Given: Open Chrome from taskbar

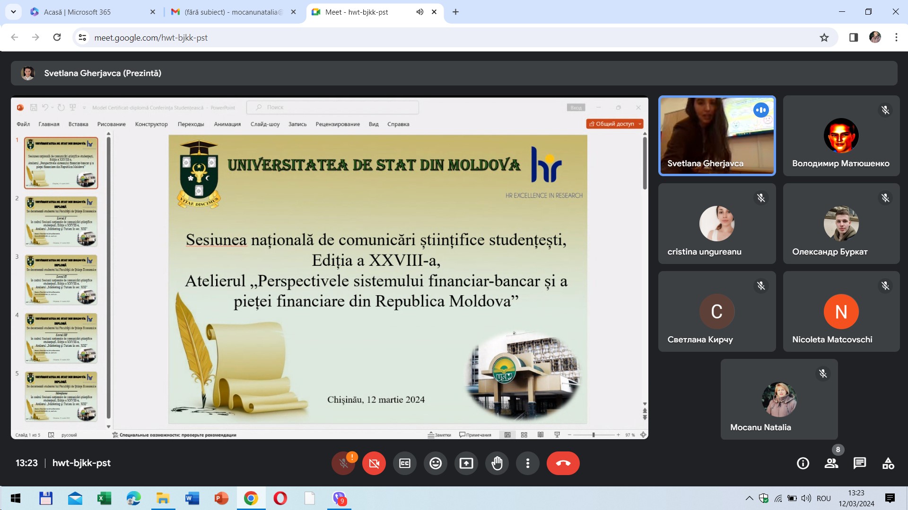Looking at the screenshot, I should click(251, 498).
